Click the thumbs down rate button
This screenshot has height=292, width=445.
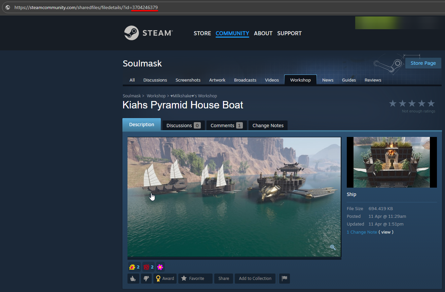tap(146, 279)
